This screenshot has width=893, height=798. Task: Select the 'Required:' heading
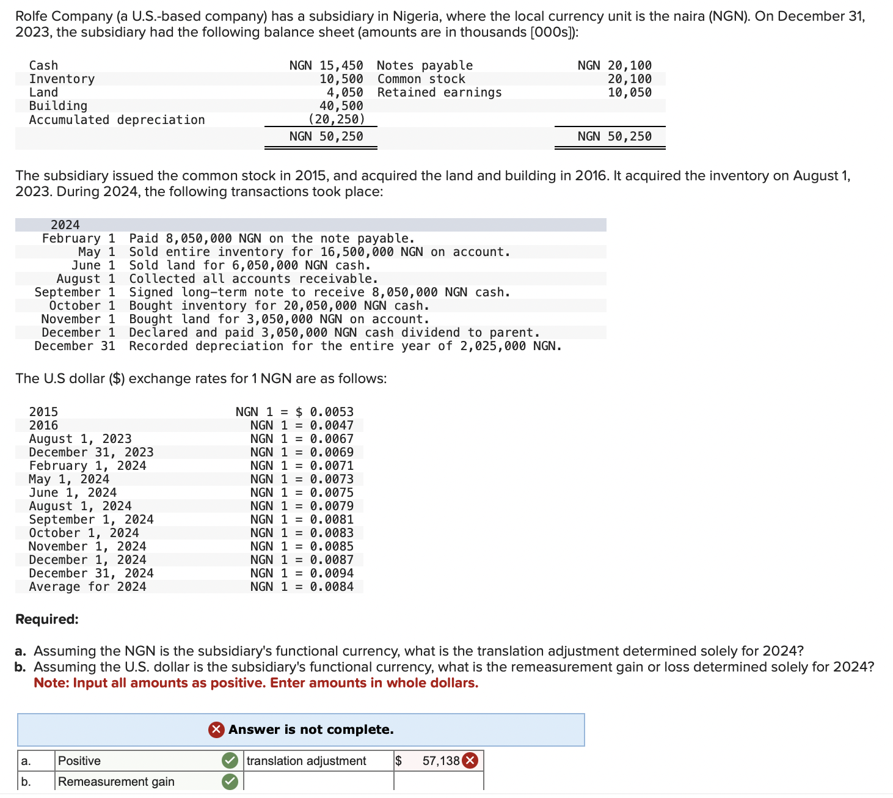click(47, 619)
